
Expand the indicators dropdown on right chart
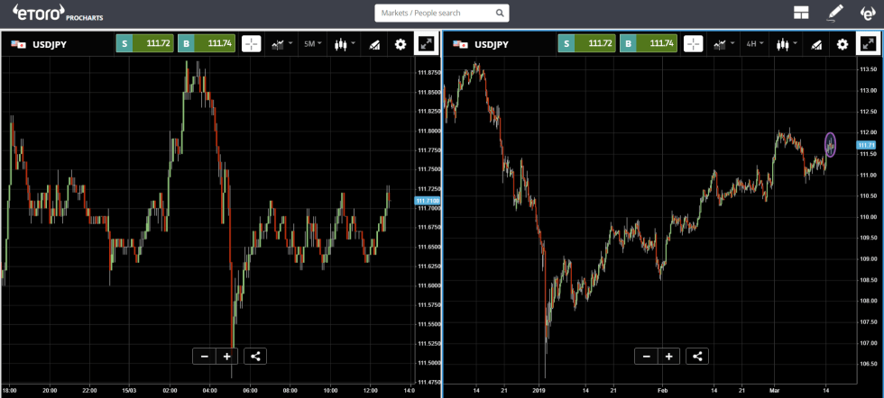click(723, 44)
